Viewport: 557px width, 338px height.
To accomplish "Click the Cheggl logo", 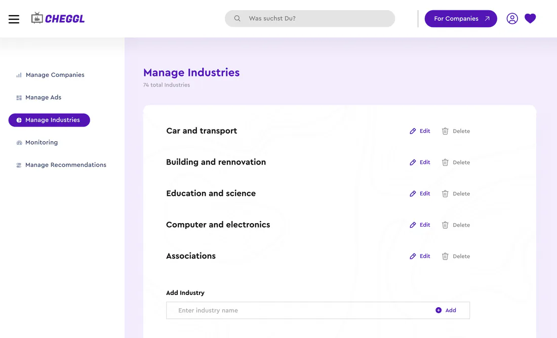I will coord(58,18).
